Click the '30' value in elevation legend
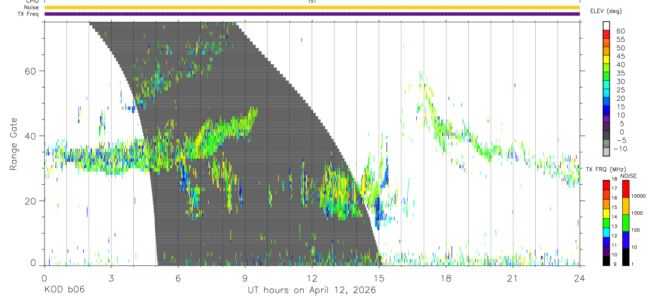The width and height of the screenshot is (652, 301). point(620,82)
